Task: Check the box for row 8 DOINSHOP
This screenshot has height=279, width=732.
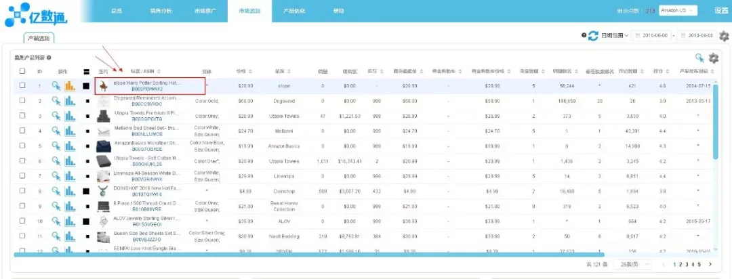Action: click(22, 191)
